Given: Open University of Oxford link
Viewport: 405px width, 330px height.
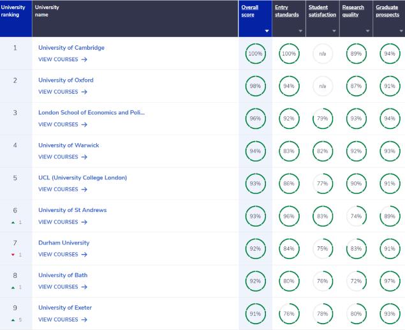Looking at the screenshot, I should 66,80.
